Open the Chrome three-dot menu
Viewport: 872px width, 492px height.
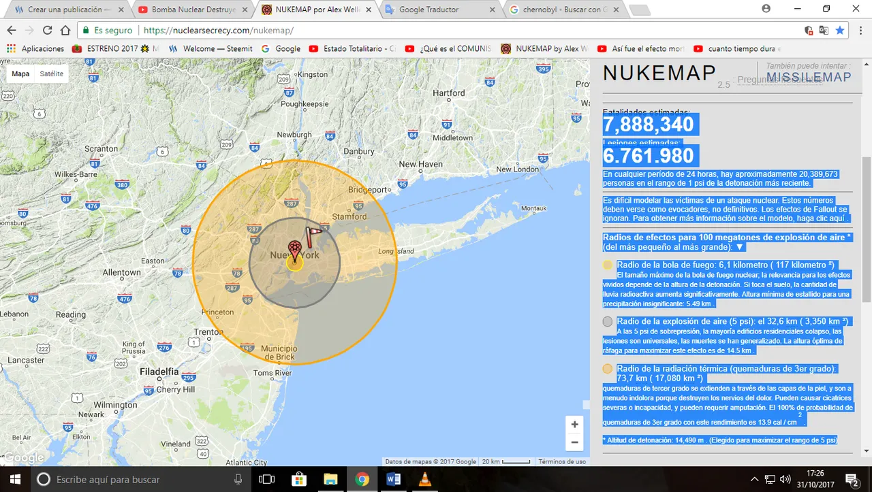[860, 31]
